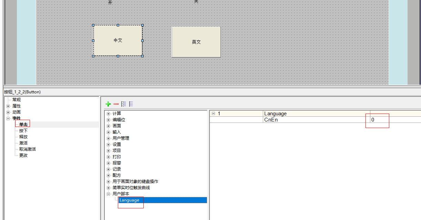Expand the 计算 function category
Screen dimensions: 421x220
click(x=109, y=114)
